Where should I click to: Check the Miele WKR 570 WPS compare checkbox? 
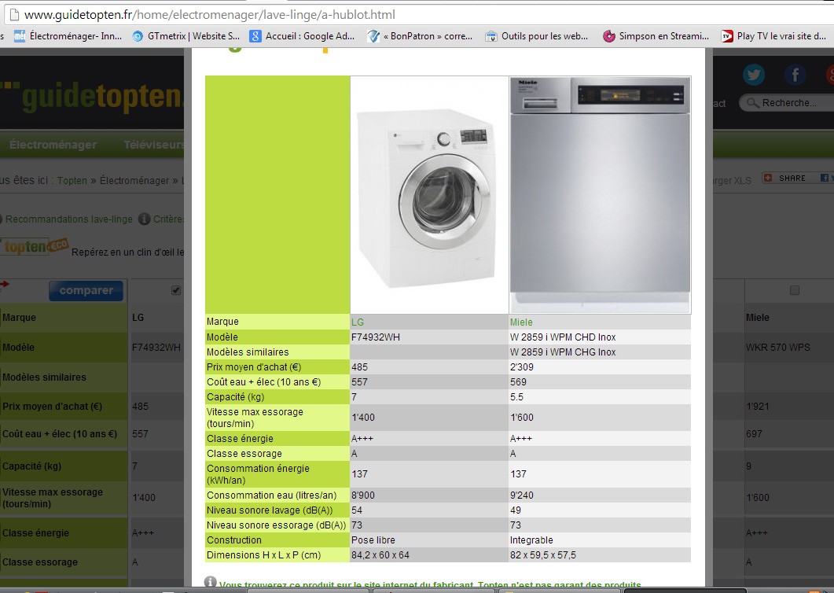(795, 290)
